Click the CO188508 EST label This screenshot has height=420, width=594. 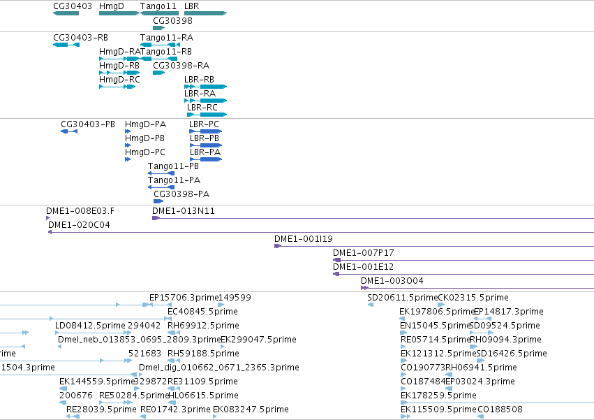click(500, 410)
